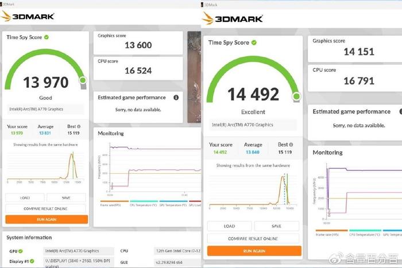
Task: Click Intel Arc A770 Graphics field under Good
Action: 45,109
